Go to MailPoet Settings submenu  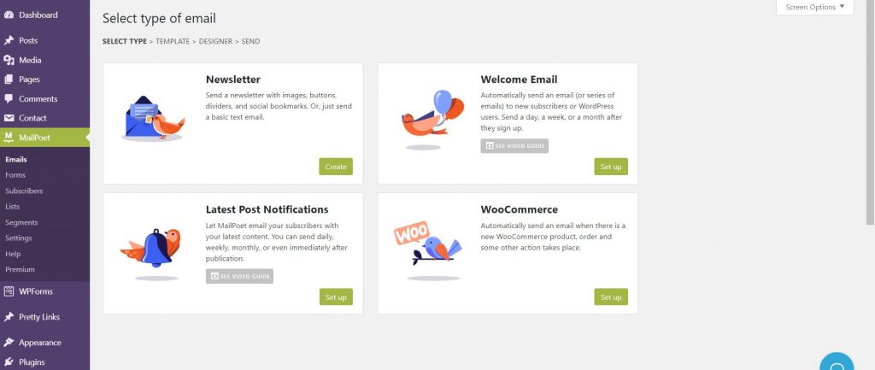point(19,238)
